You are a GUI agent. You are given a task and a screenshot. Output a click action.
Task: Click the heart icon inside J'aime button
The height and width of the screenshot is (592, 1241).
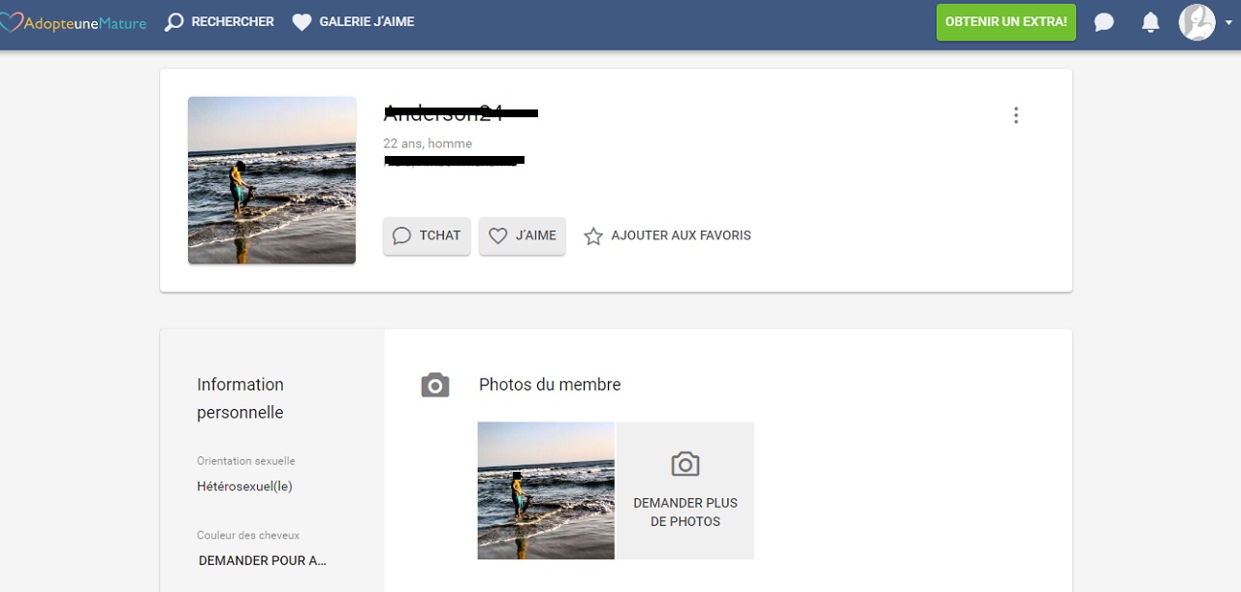point(497,235)
